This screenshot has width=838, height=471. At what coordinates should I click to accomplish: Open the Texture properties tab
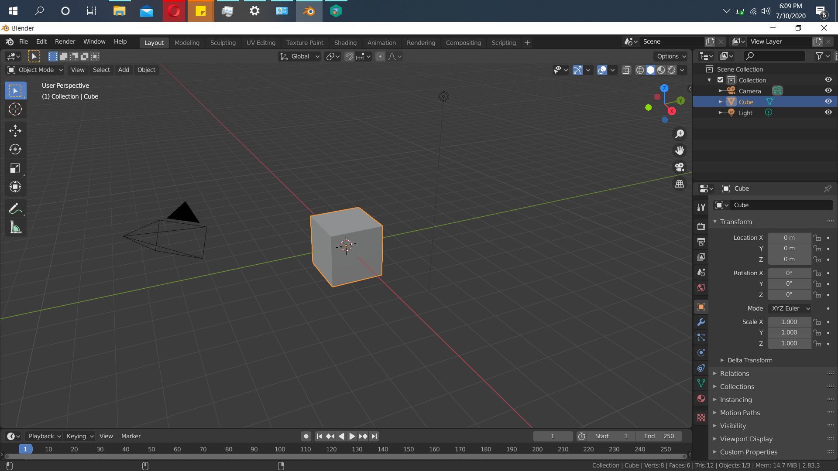pyautogui.click(x=701, y=417)
